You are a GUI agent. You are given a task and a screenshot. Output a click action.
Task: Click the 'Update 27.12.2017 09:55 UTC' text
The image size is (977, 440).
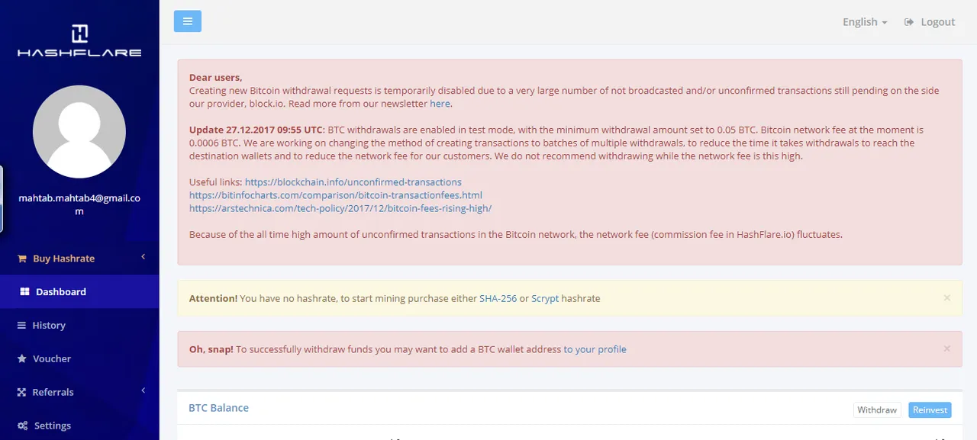pyautogui.click(x=256, y=130)
